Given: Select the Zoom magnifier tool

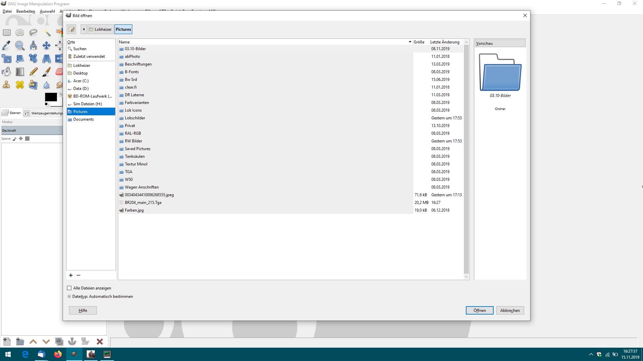Looking at the screenshot, I should pyautogui.click(x=20, y=45).
